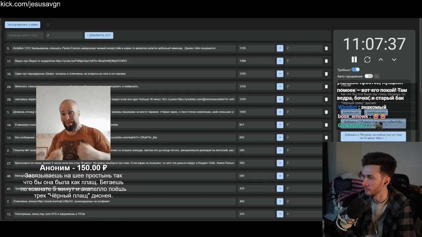Decrease timer using the down chevron
Screen dimensions: 422x237
394,60
